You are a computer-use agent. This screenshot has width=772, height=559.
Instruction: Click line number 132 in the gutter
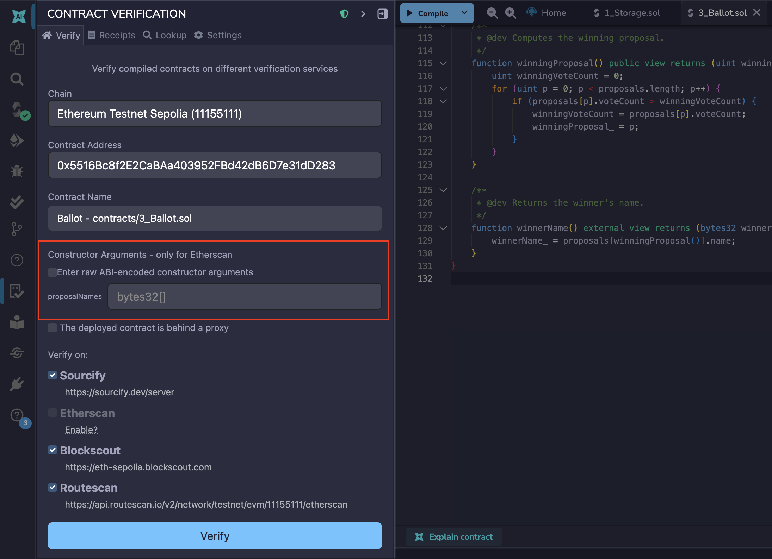tap(425, 279)
